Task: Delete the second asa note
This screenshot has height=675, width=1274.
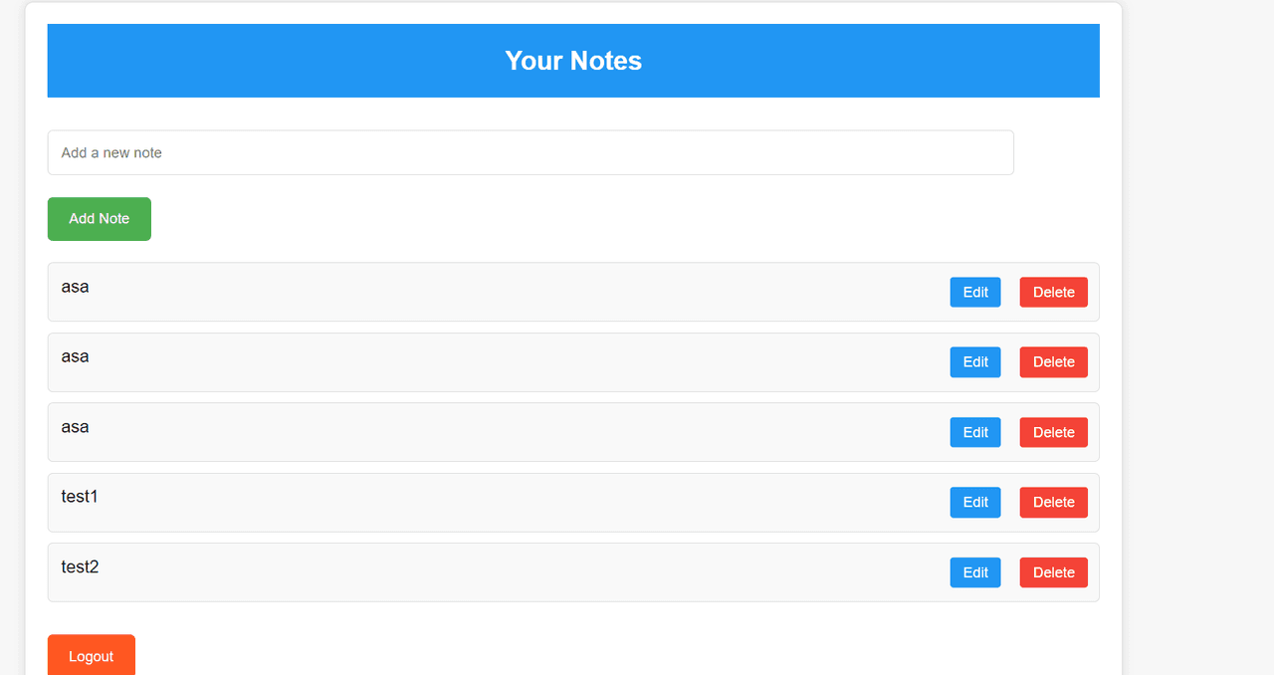Action: pos(1053,362)
